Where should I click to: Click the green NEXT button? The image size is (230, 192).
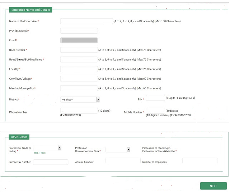coord(213,186)
